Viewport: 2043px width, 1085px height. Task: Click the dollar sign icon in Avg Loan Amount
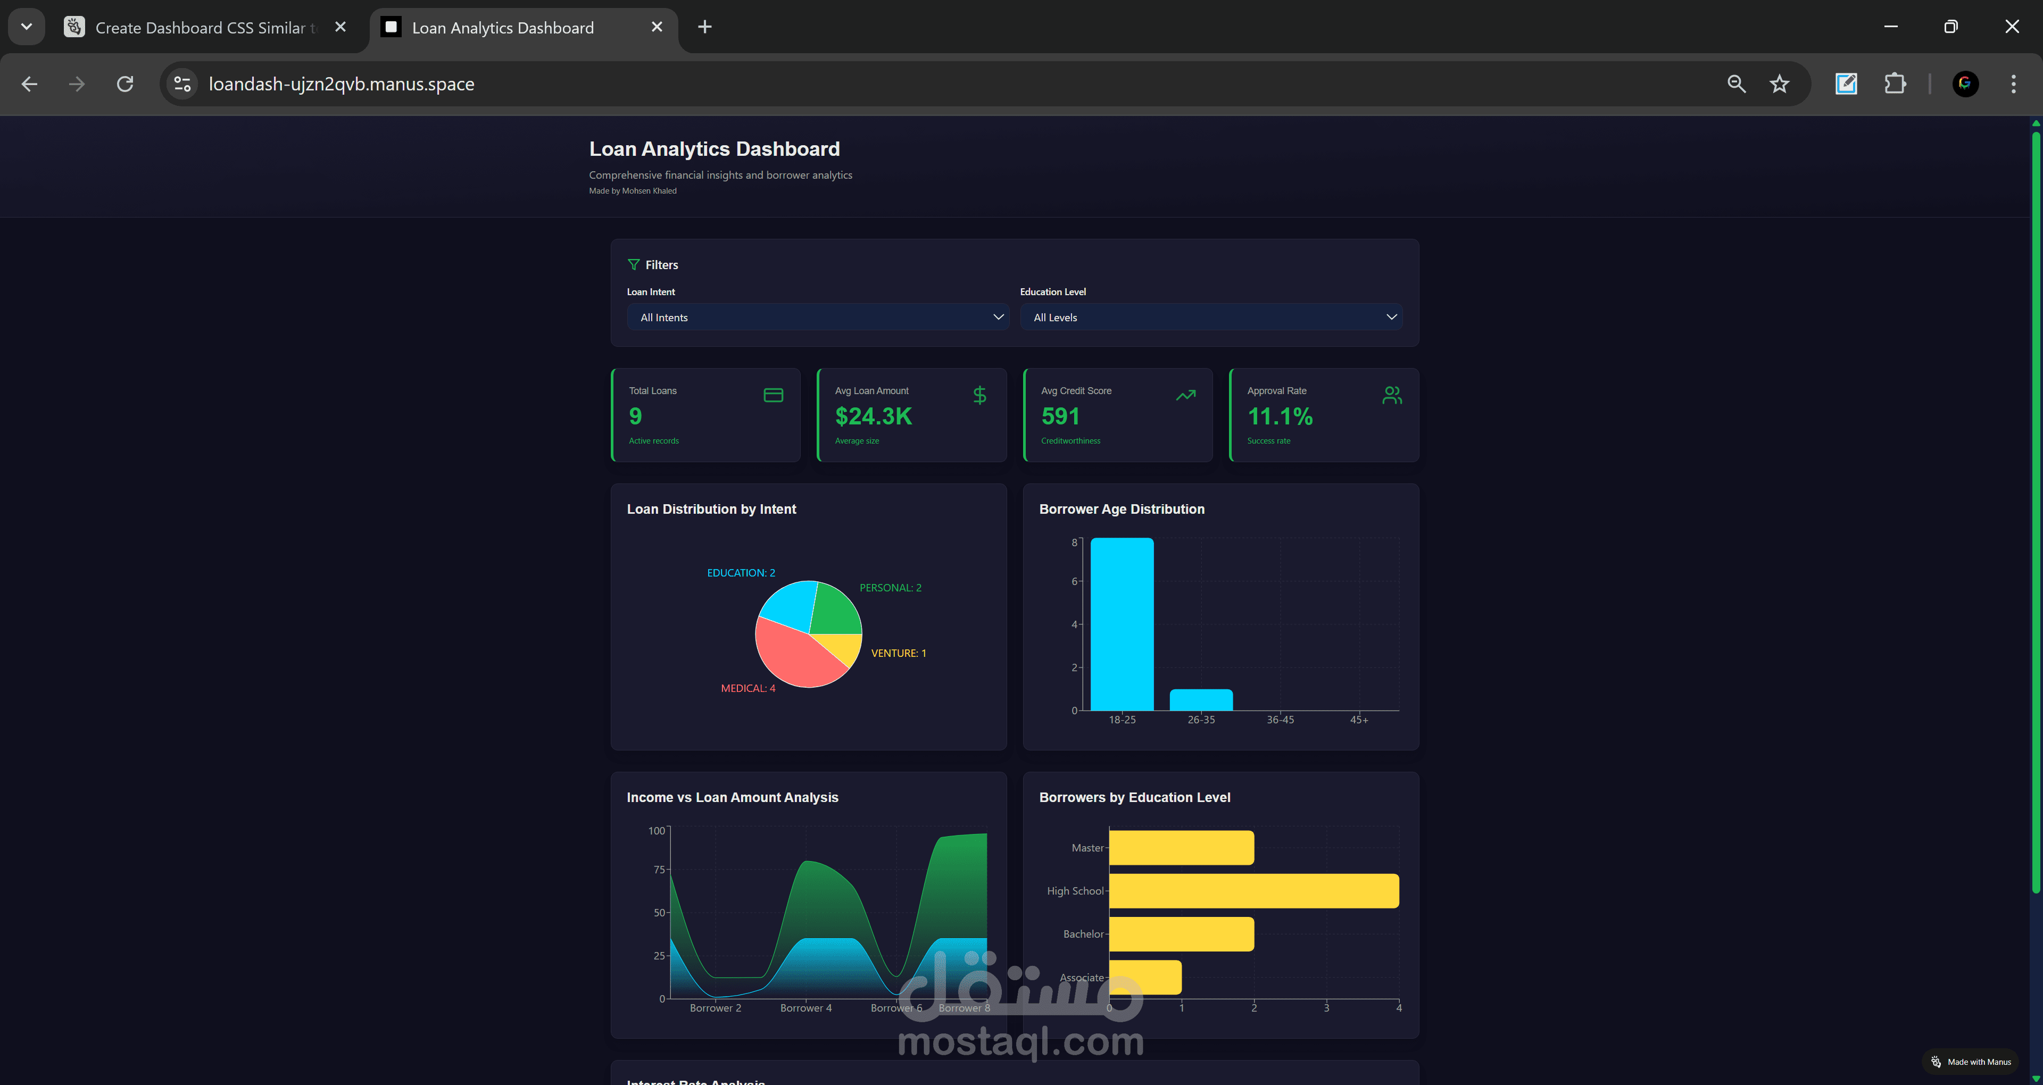tap(979, 395)
